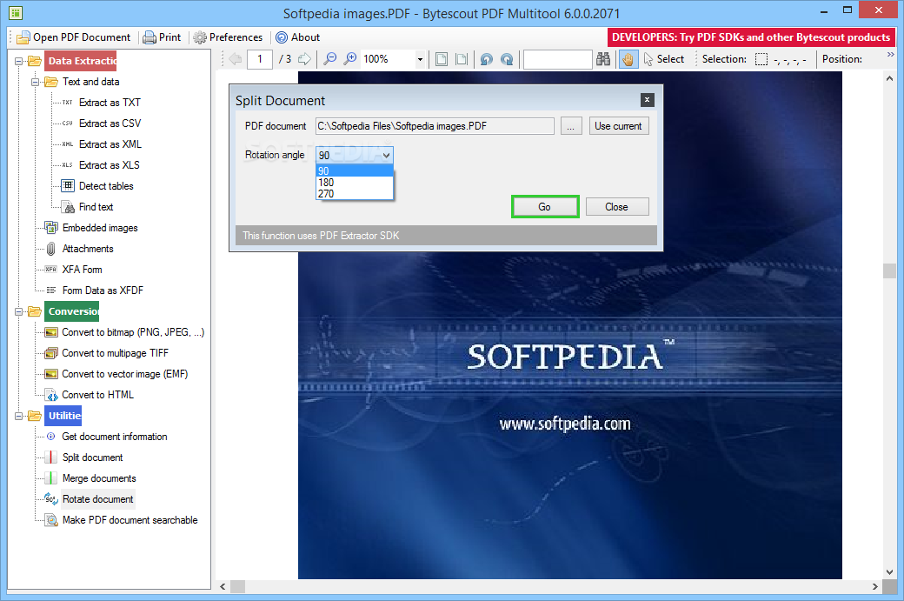The height and width of the screenshot is (601, 904).
Task: Click the fit width icon
Action: [x=462, y=59]
